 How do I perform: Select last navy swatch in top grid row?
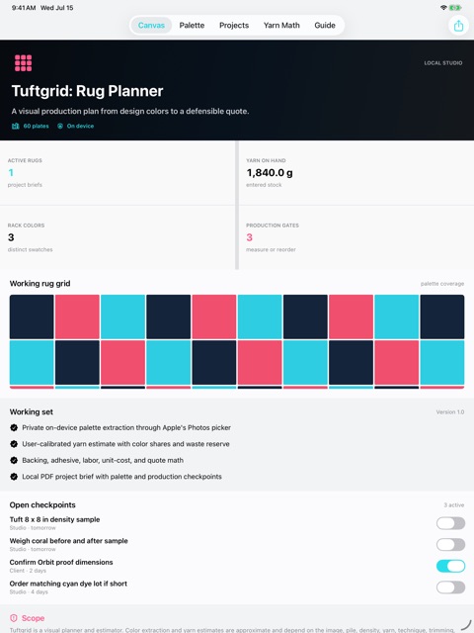click(442, 316)
